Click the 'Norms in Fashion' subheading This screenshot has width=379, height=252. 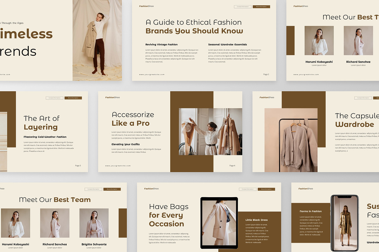click(x=311, y=211)
